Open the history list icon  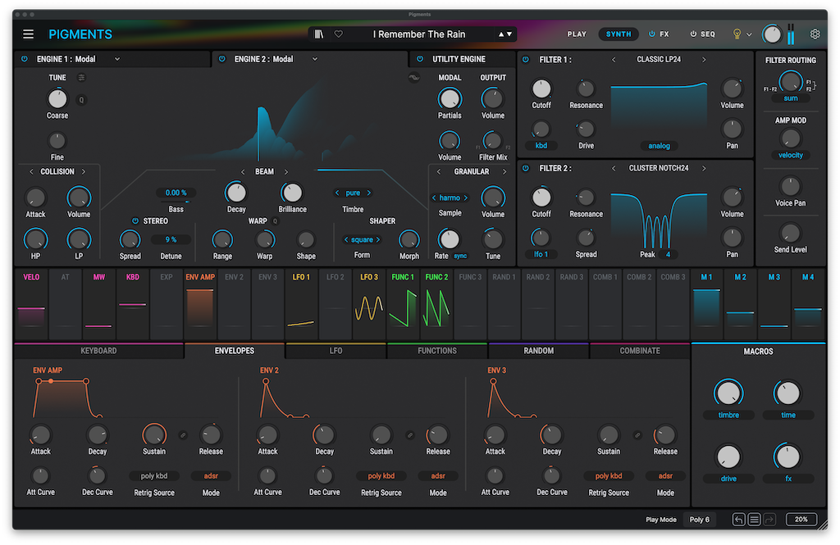pos(755,520)
